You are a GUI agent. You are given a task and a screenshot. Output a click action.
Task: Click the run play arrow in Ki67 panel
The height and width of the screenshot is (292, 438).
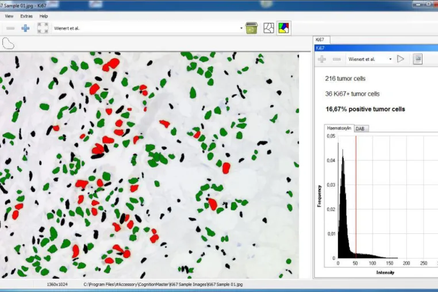click(401, 59)
